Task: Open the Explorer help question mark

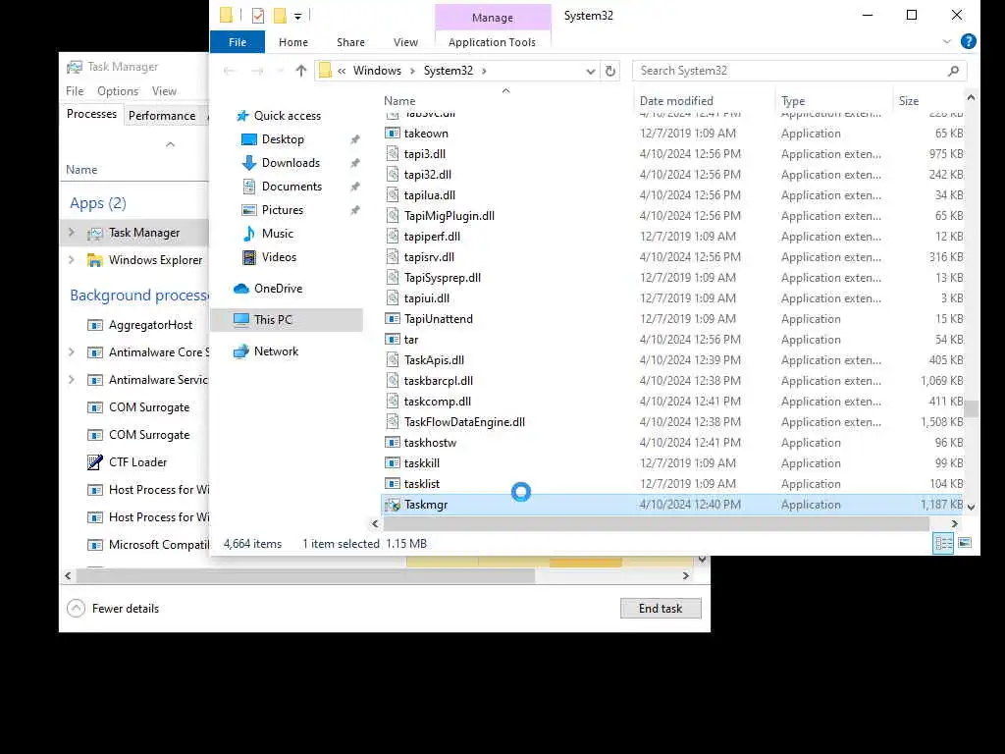Action: pos(969,41)
